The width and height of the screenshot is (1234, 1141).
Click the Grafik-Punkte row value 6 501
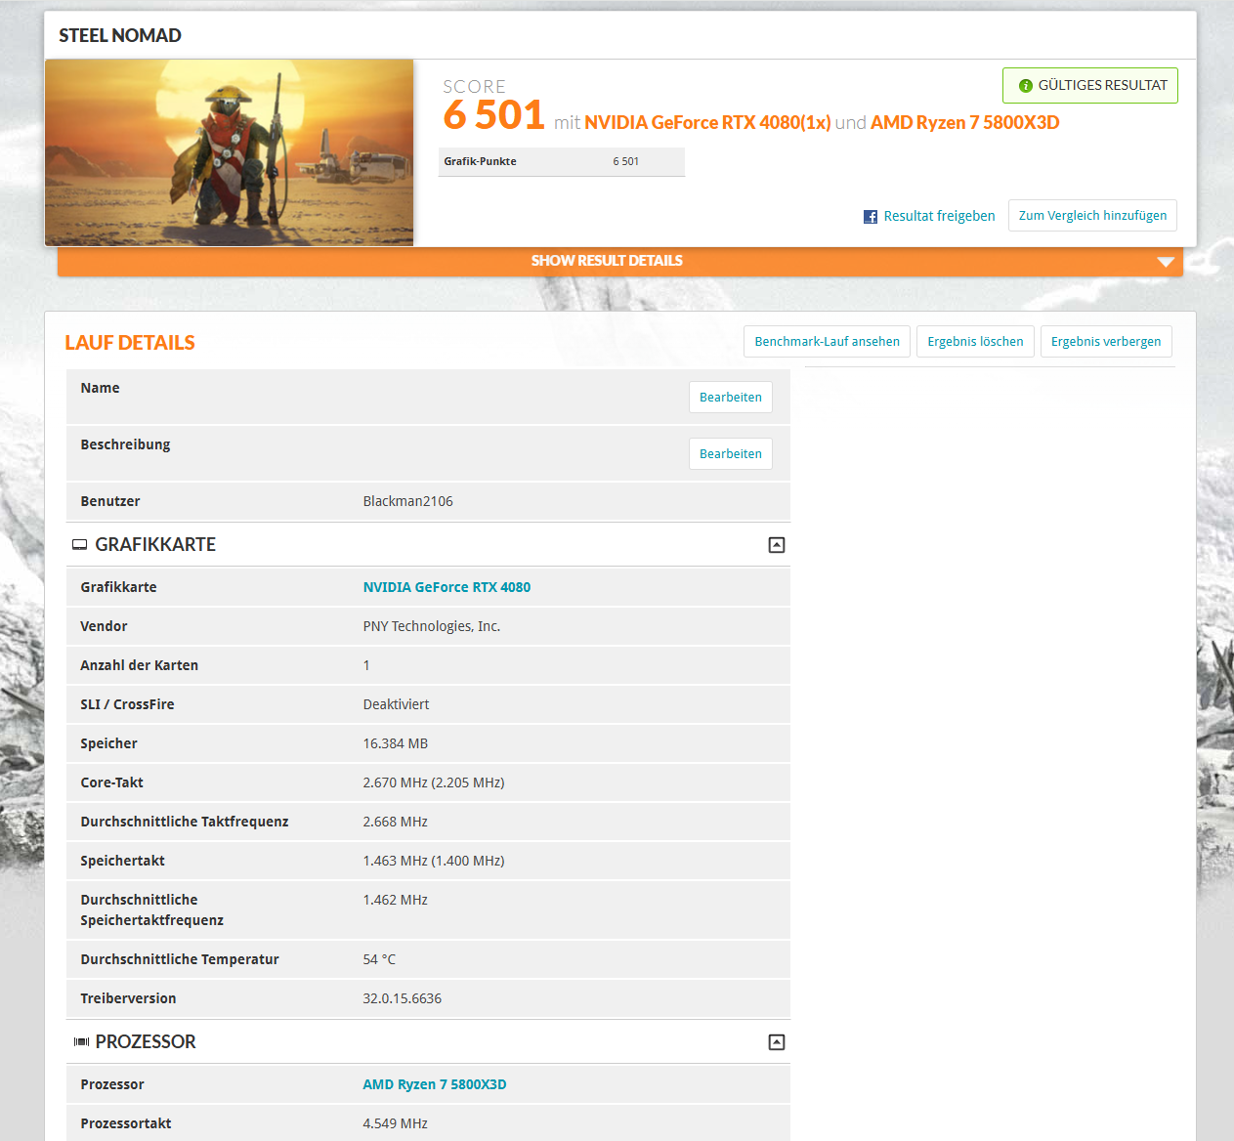(625, 161)
